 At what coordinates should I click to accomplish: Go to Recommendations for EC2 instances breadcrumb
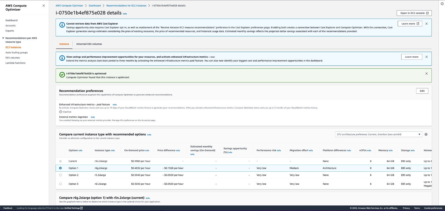pos(126,6)
